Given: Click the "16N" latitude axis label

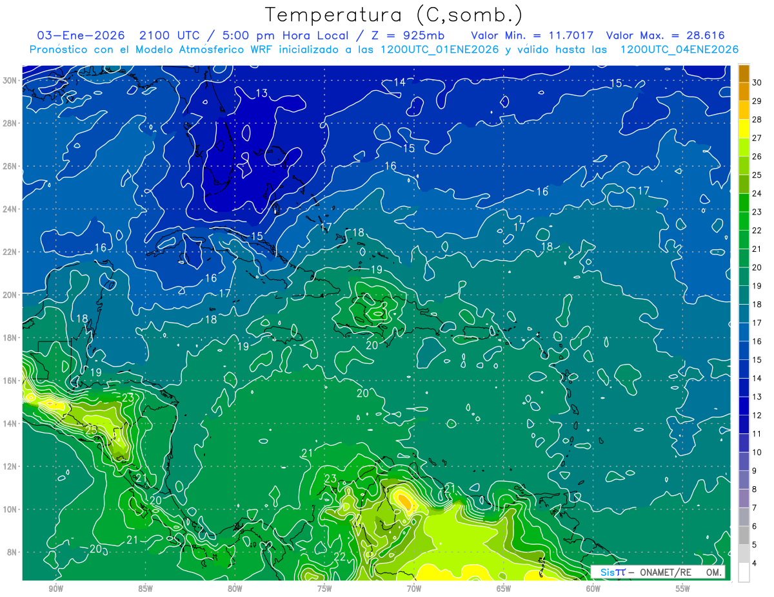Looking at the screenshot, I should pos(11,381).
